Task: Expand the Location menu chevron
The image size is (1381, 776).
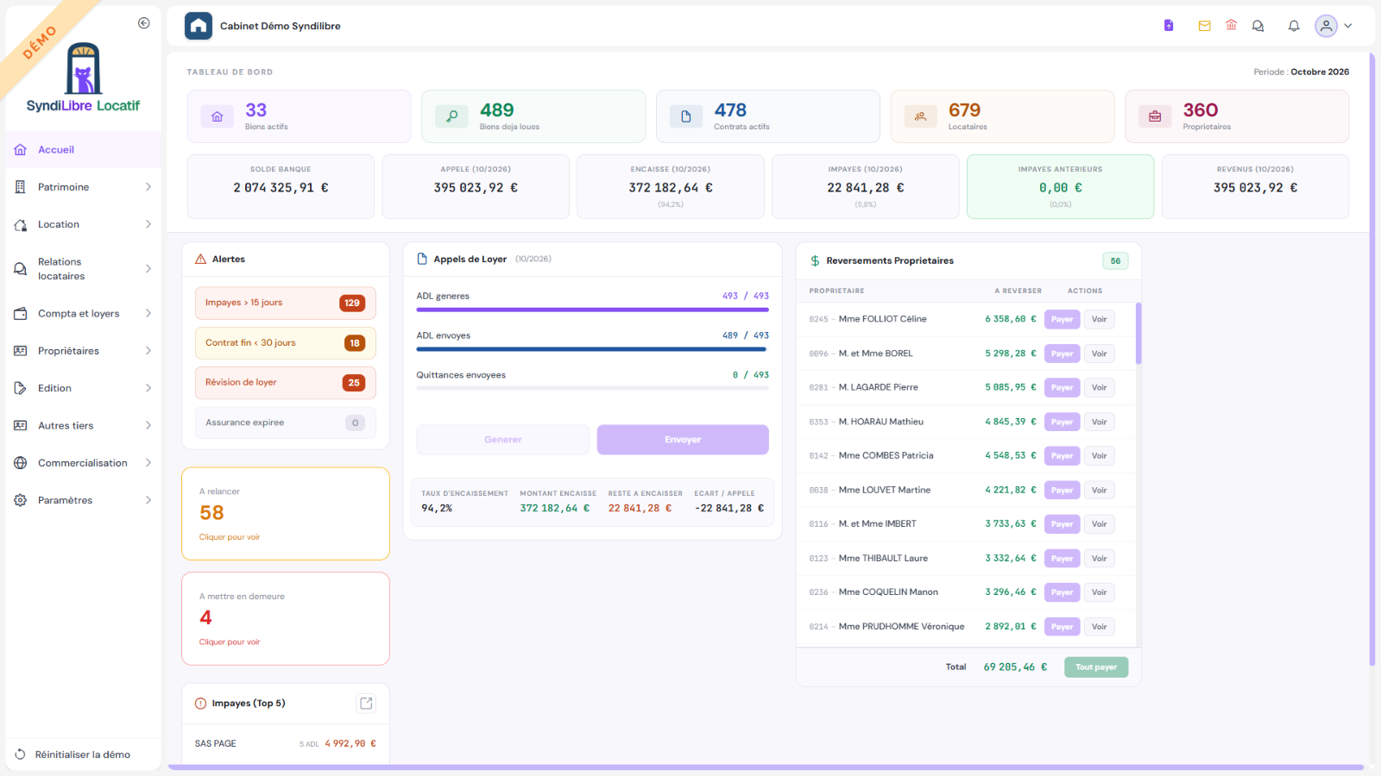Action: click(x=148, y=224)
